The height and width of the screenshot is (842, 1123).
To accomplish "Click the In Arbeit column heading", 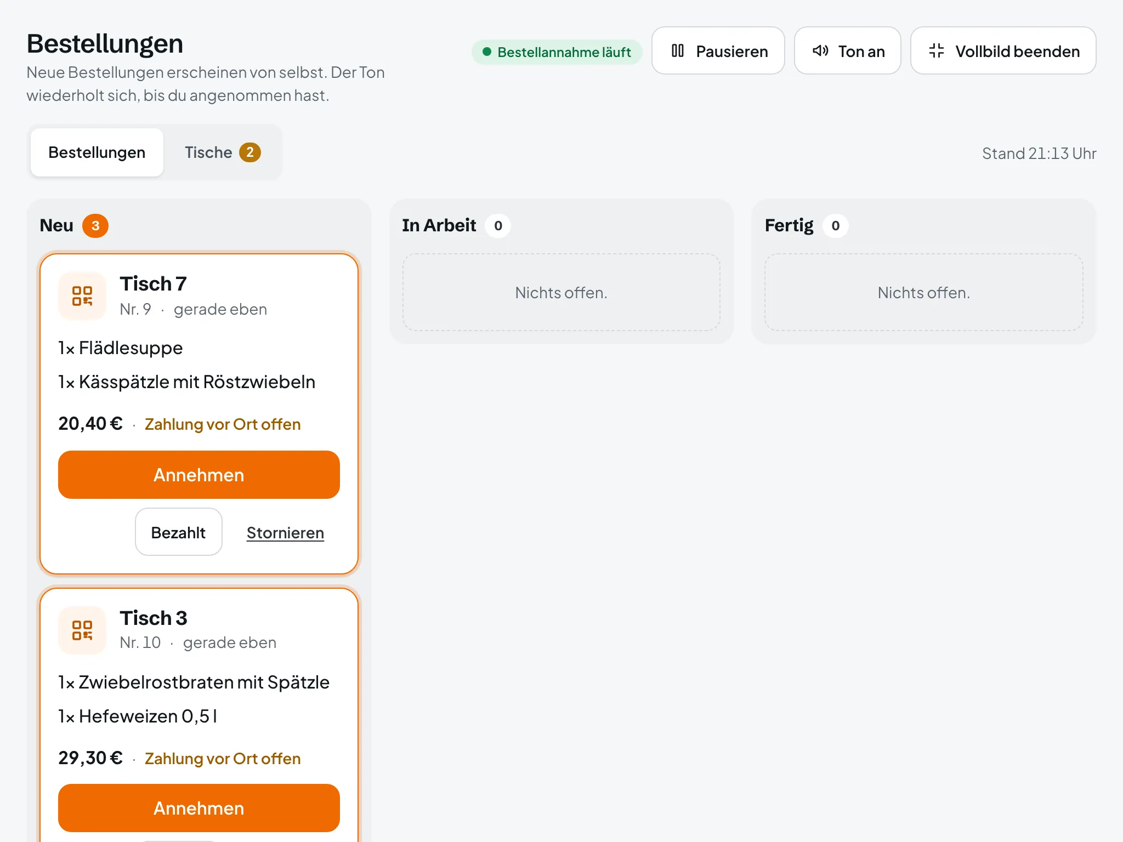I will 439,225.
